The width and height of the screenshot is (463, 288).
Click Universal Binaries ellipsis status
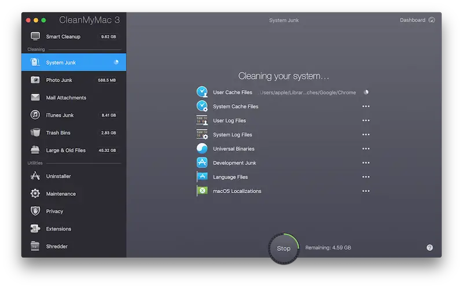366,149
